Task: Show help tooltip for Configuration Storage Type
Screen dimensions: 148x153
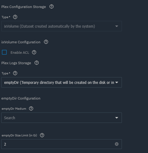Action: [x=15, y=17]
